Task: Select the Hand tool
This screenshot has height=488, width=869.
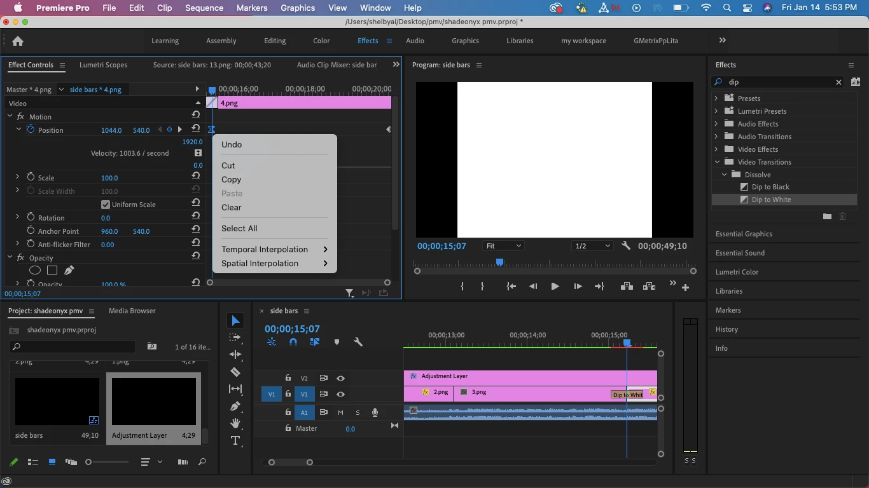Action: pyautogui.click(x=235, y=423)
